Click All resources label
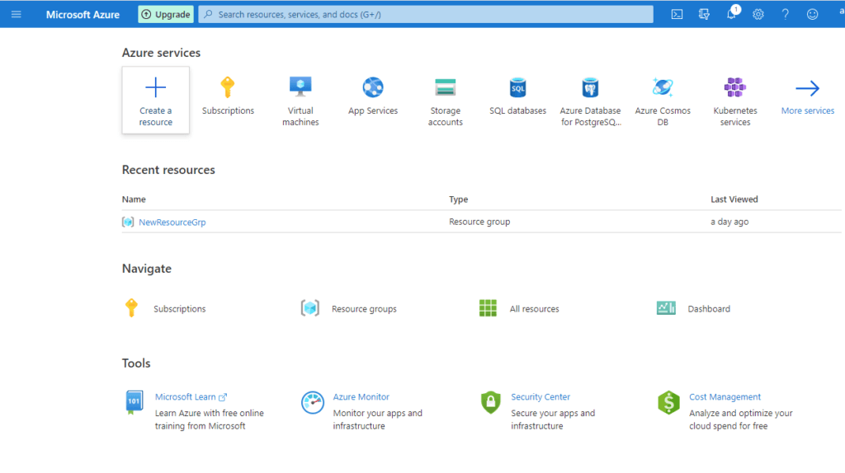 click(534, 309)
